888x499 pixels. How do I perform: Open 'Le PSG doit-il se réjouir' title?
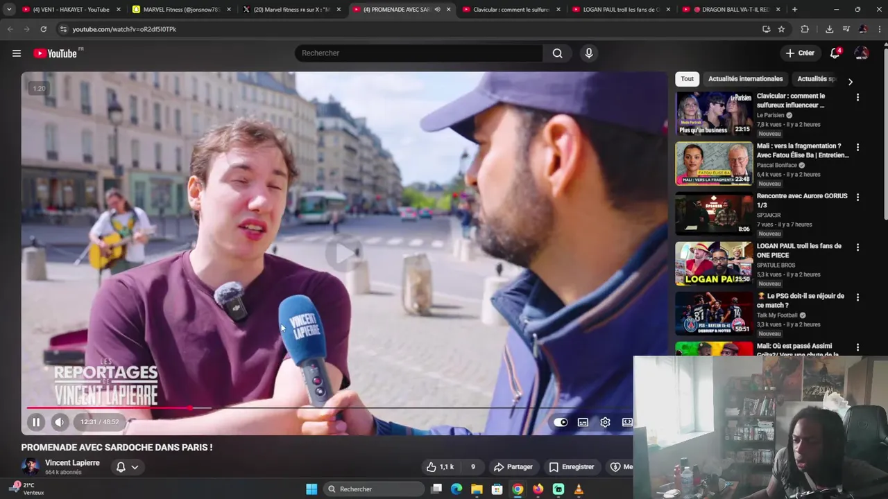801,300
